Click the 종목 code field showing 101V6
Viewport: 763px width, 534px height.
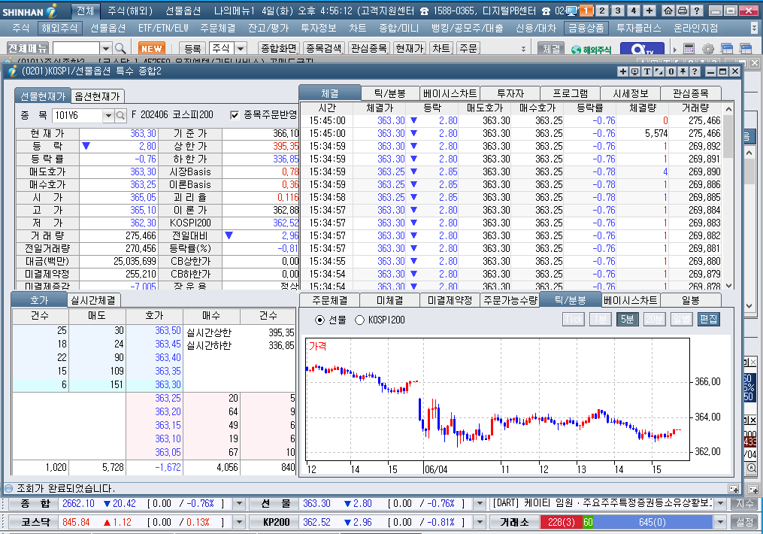tap(77, 115)
